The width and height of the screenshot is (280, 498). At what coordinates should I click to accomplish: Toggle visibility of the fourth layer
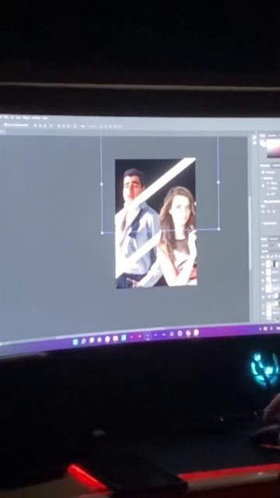pyautogui.click(x=263, y=289)
